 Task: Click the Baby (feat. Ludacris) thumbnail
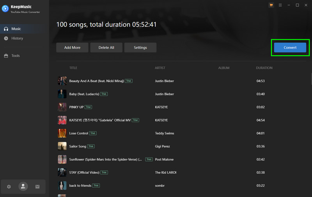62,94
